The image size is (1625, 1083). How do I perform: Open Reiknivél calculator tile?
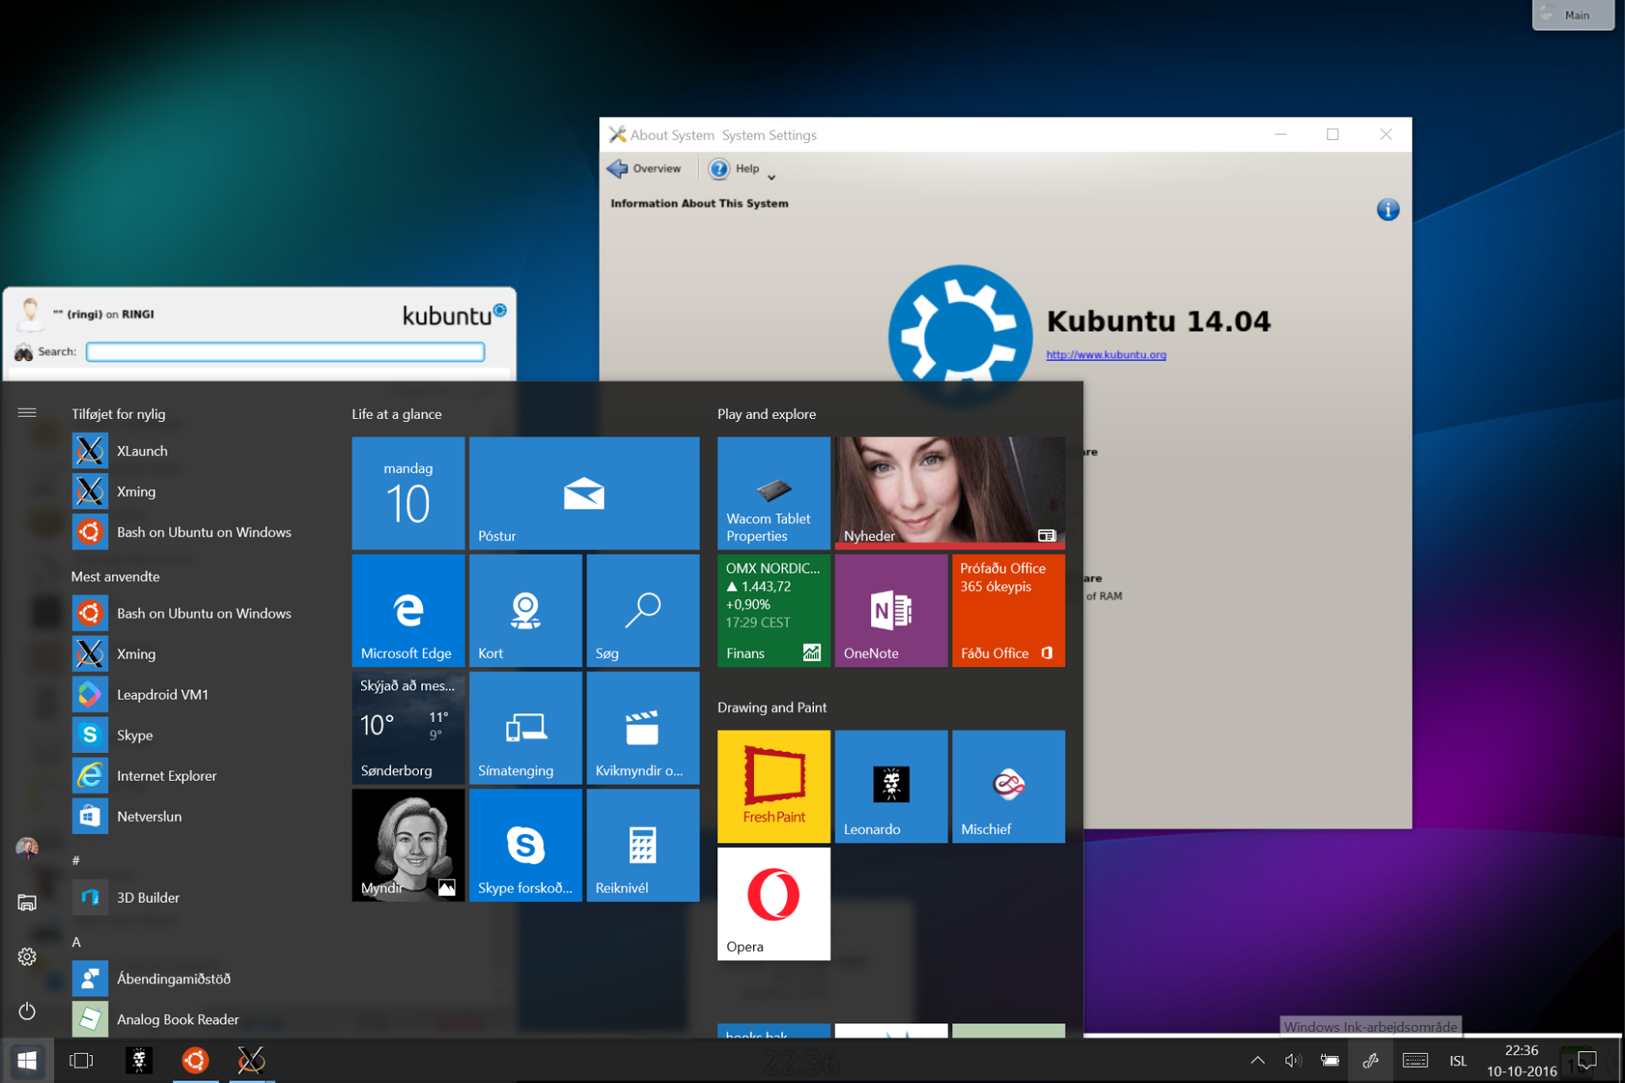pos(643,845)
